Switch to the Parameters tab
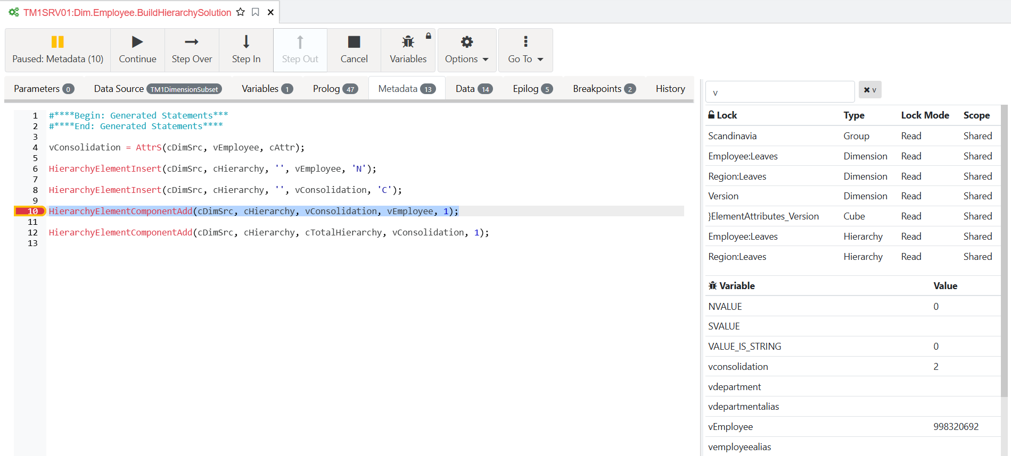The height and width of the screenshot is (456, 1011). (44, 89)
